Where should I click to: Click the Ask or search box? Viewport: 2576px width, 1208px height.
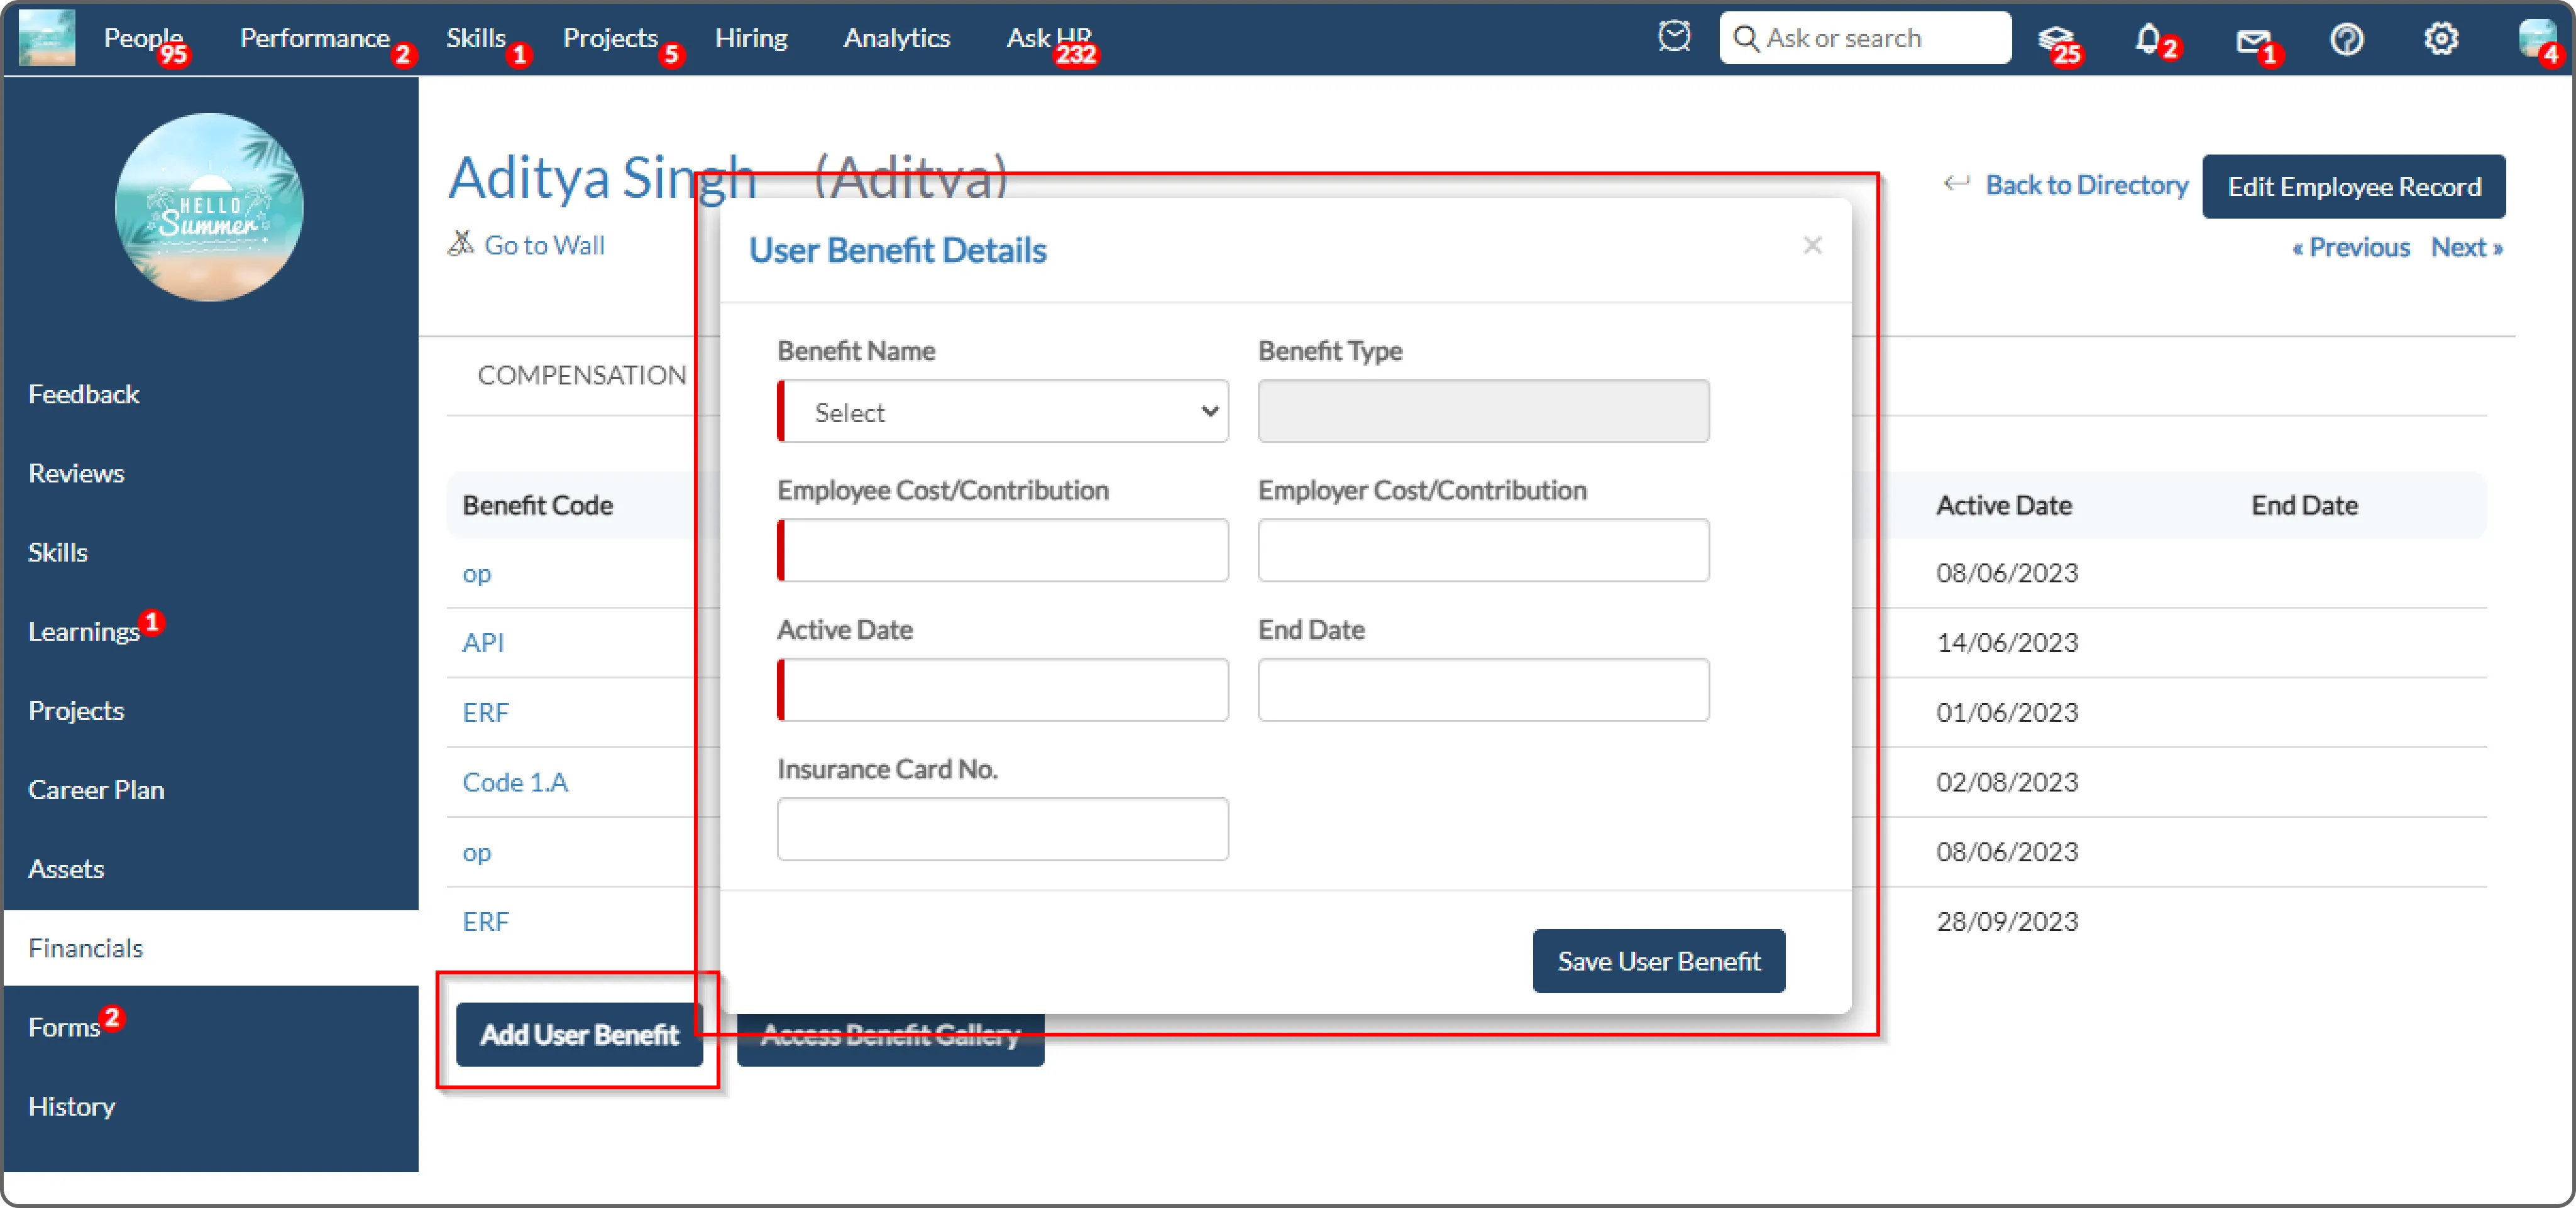coord(1865,38)
